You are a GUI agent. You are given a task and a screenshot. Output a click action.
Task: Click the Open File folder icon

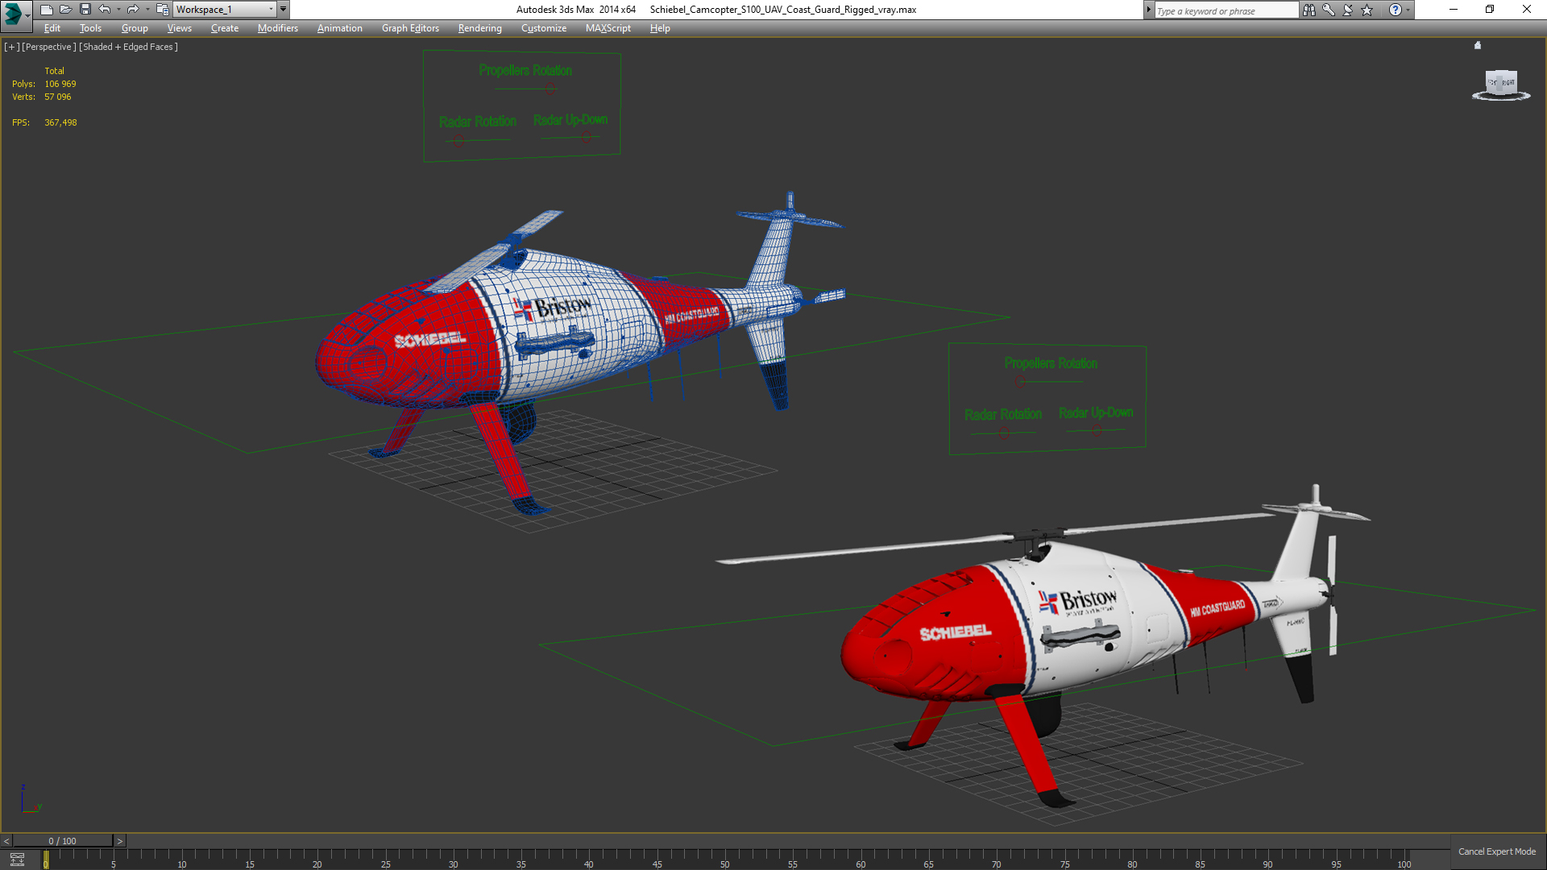click(65, 10)
